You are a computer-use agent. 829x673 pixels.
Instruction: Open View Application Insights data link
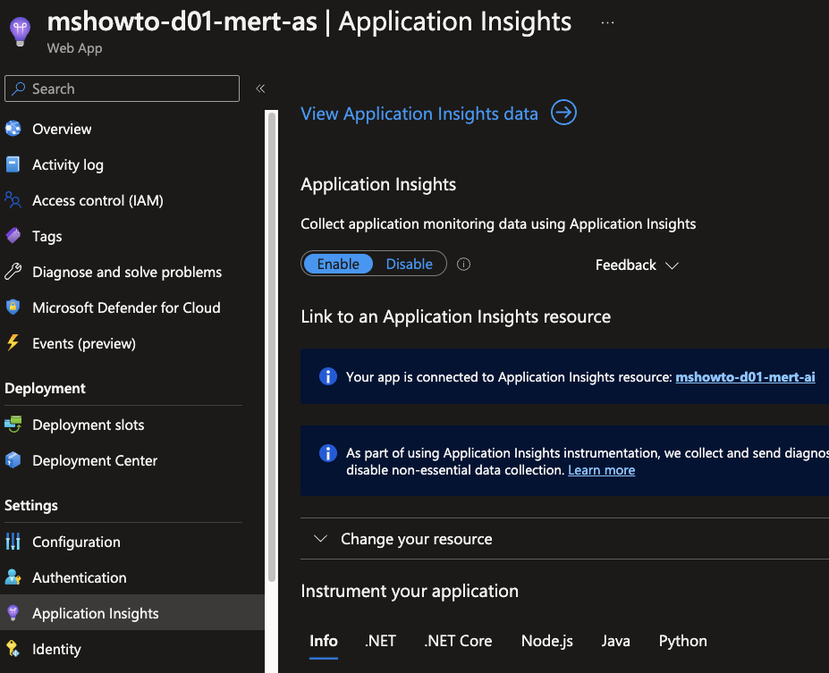(x=419, y=114)
